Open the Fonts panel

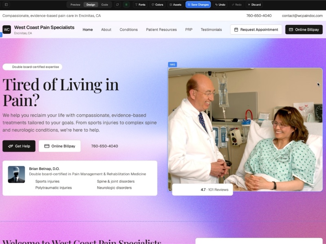point(141,4)
